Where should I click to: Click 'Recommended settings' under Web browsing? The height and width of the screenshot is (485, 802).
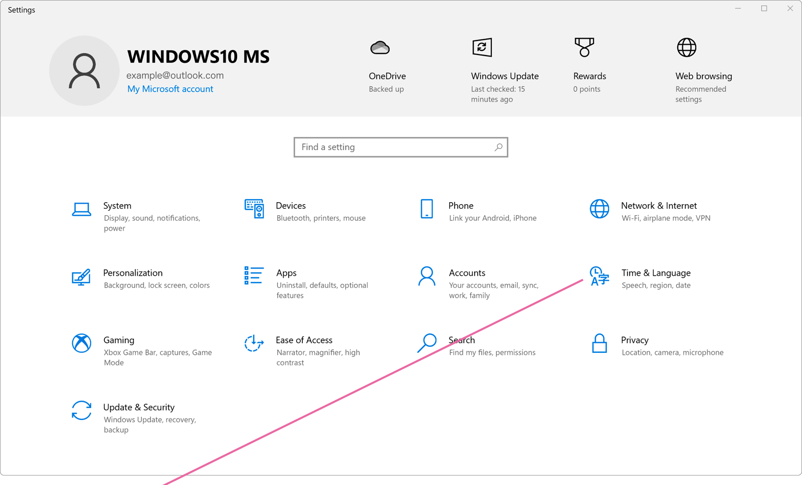[701, 94]
